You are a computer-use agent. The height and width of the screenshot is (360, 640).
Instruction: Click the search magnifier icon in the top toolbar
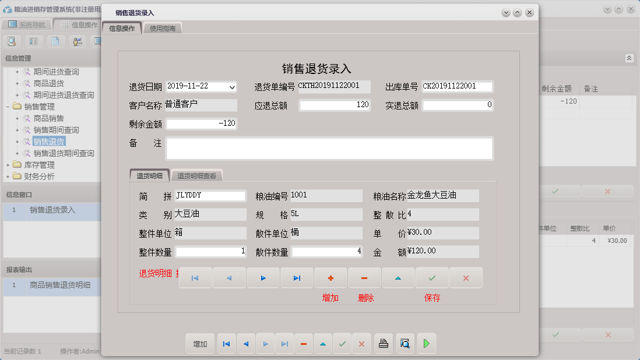(12, 41)
